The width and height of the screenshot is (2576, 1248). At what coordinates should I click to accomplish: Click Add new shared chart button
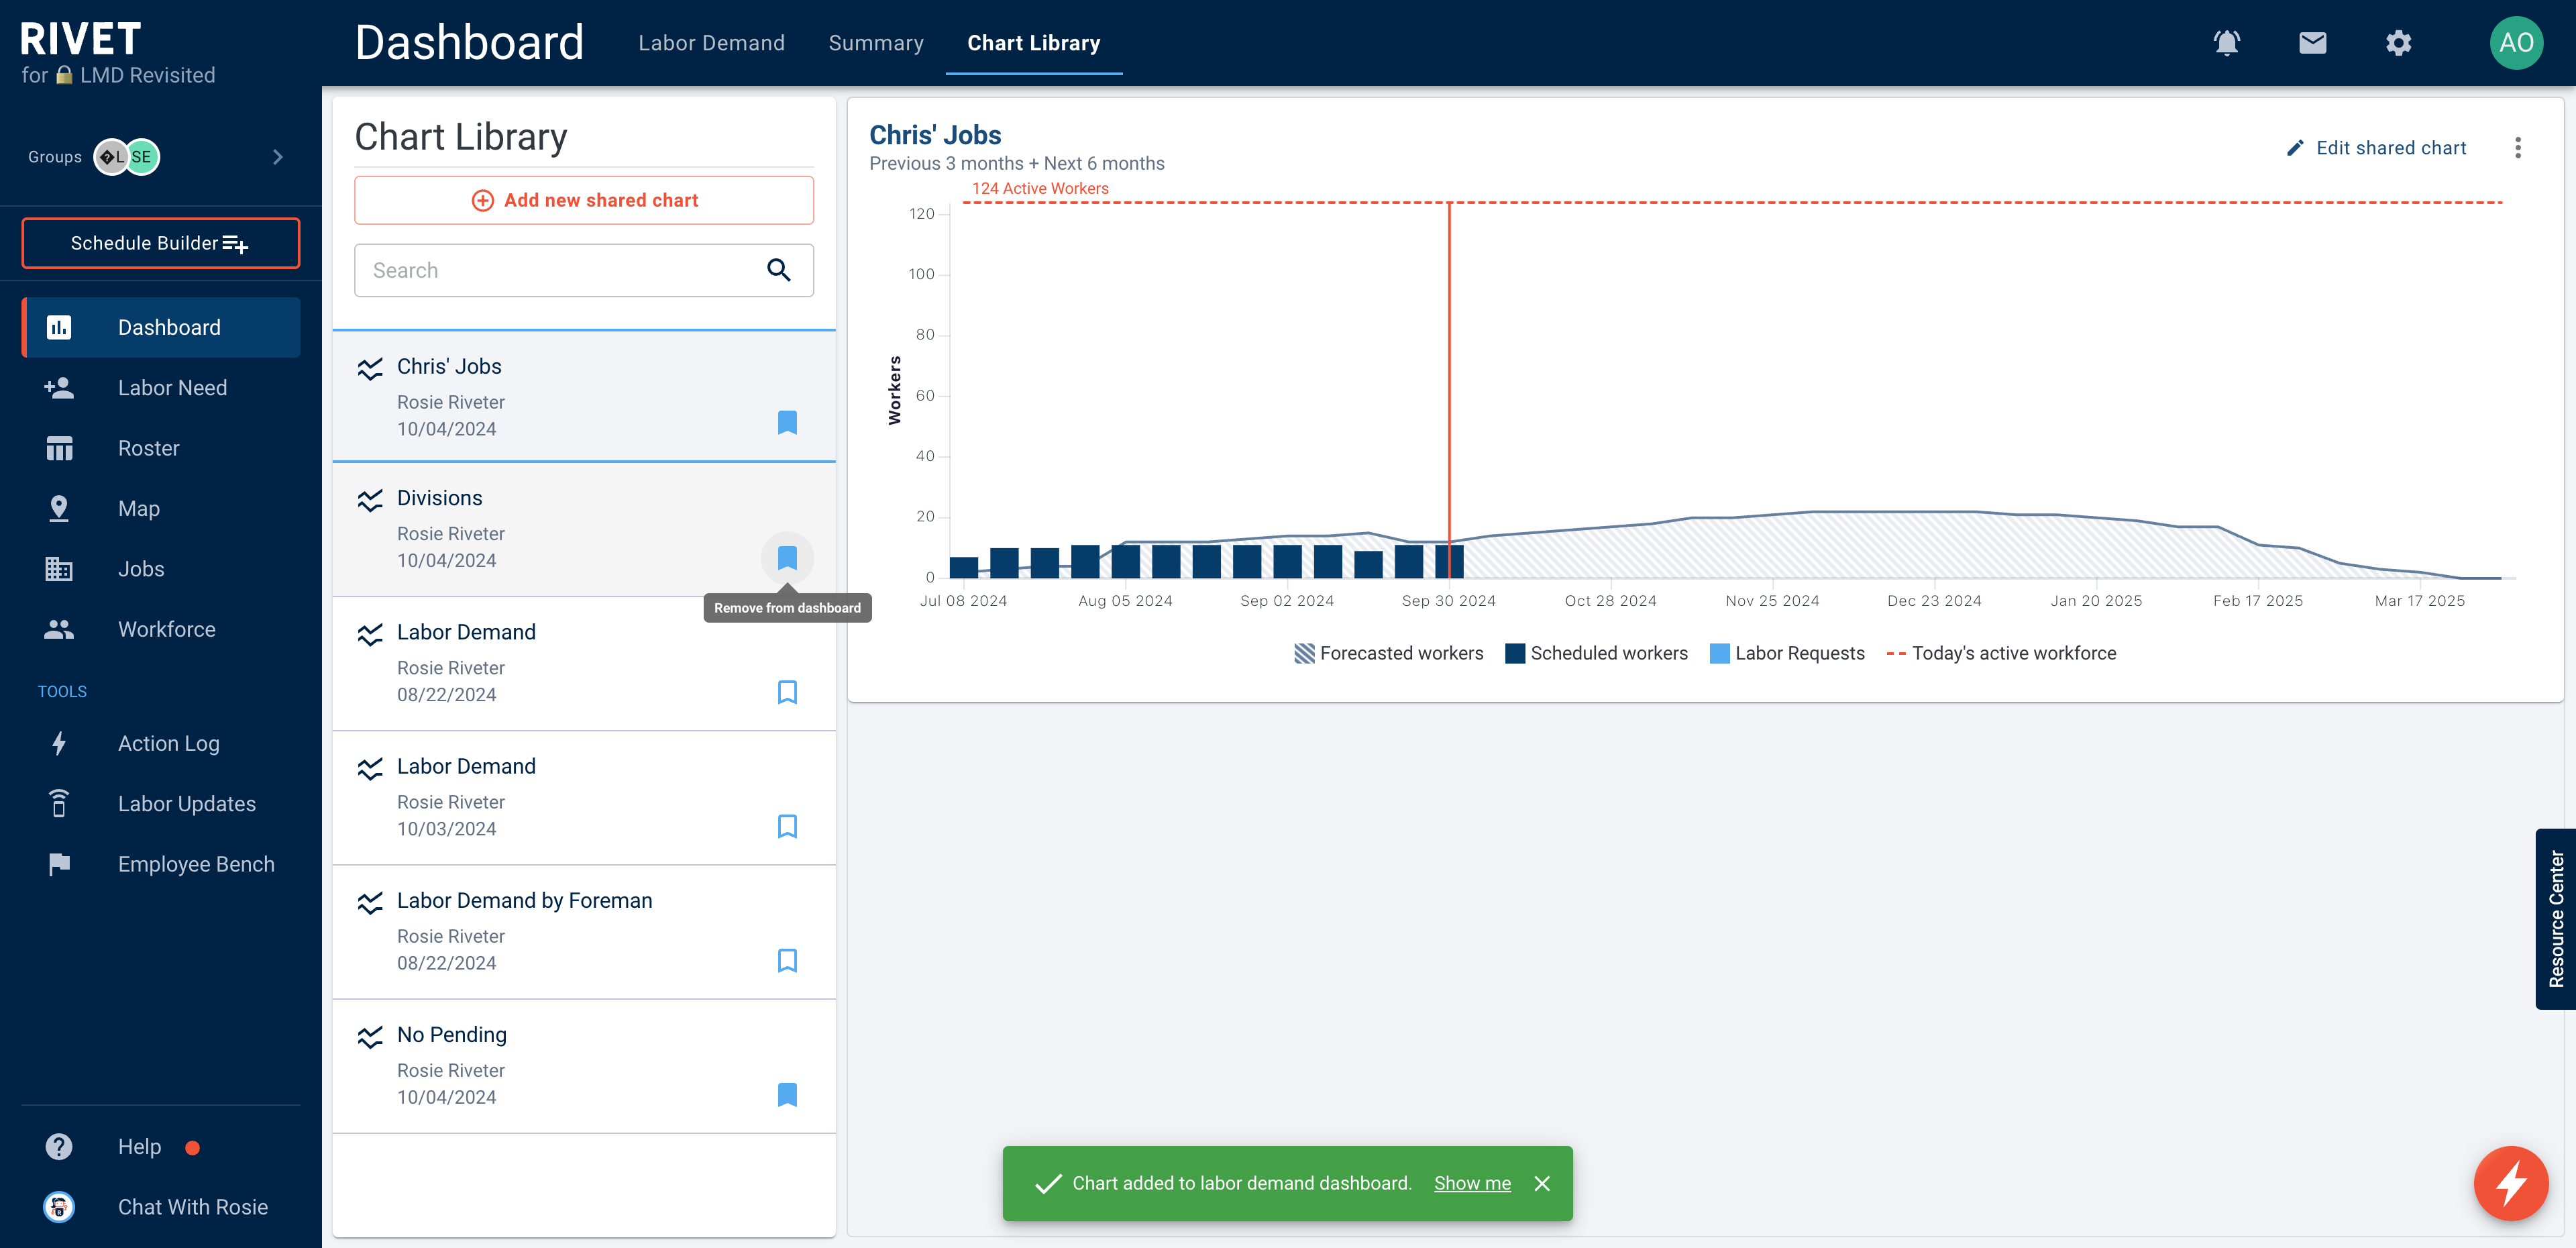pos(583,200)
